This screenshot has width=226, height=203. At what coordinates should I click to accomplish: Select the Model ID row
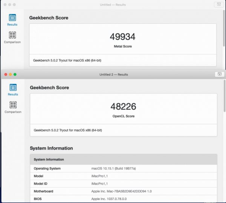pyautogui.click(x=123, y=184)
